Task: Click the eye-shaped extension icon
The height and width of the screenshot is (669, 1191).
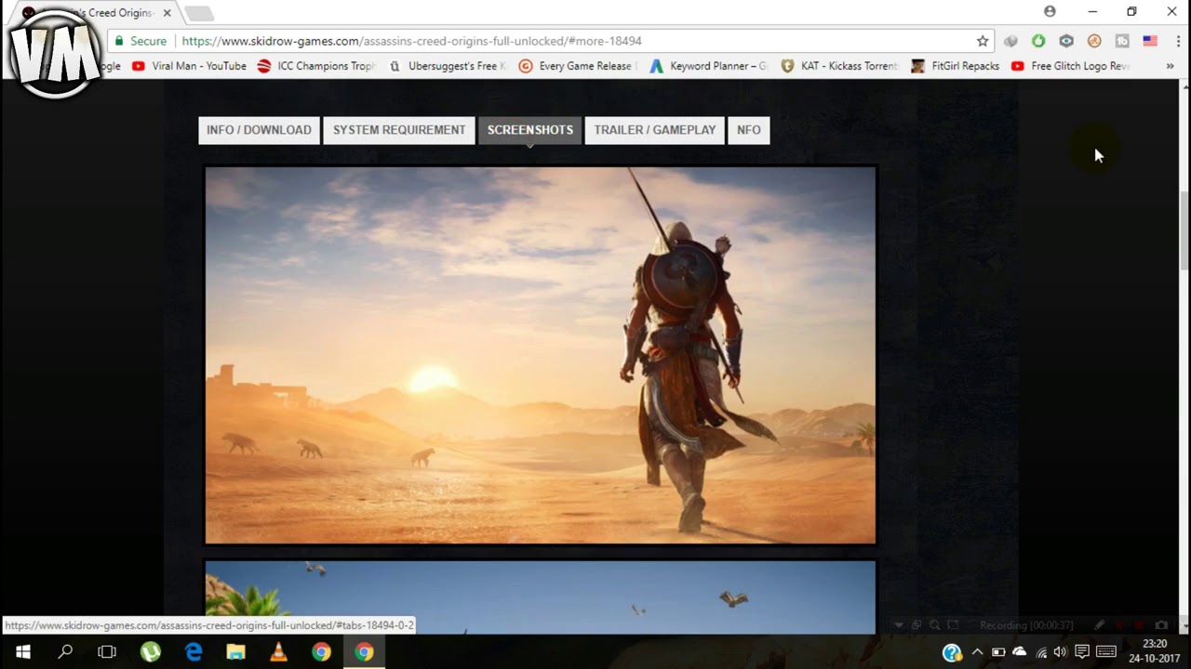Action: pyautogui.click(x=1066, y=41)
